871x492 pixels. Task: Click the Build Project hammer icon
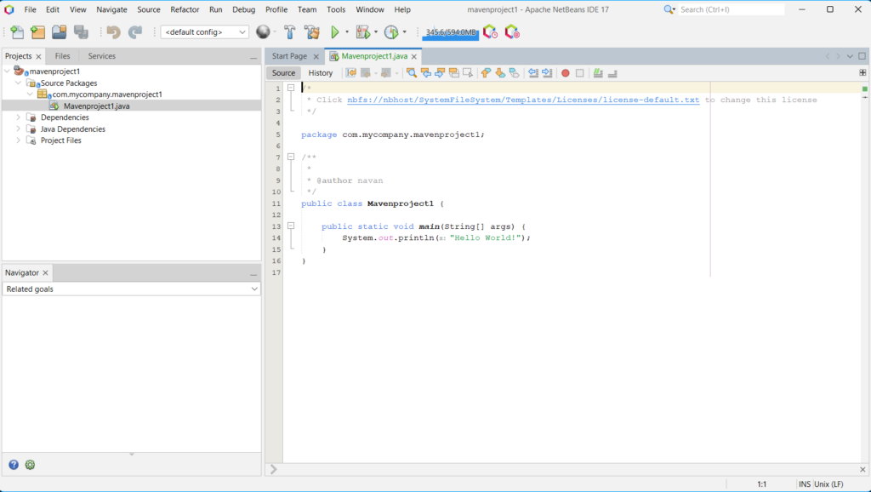(289, 32)
